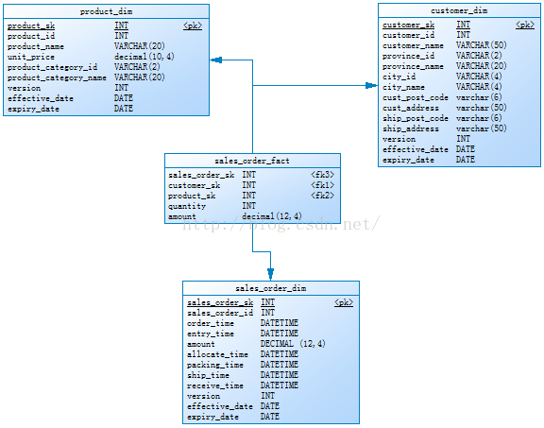544x428 pixels.
Task: Click the product_category_name field
Action: point(57,77)
